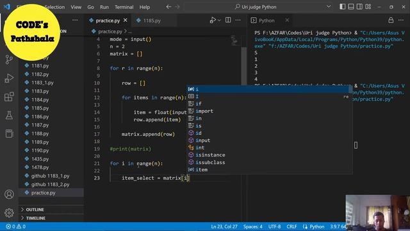Run Python file play button

point(213,20)
